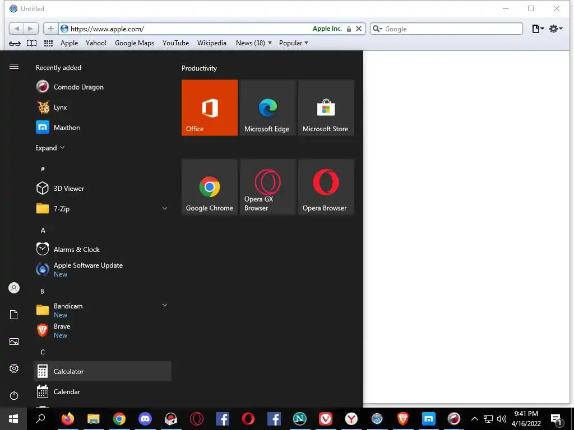This screenshot has width=574, height=430.
Task: Open the Google Chrome tile
Action: pyautogui.click(x=210, y=187)
